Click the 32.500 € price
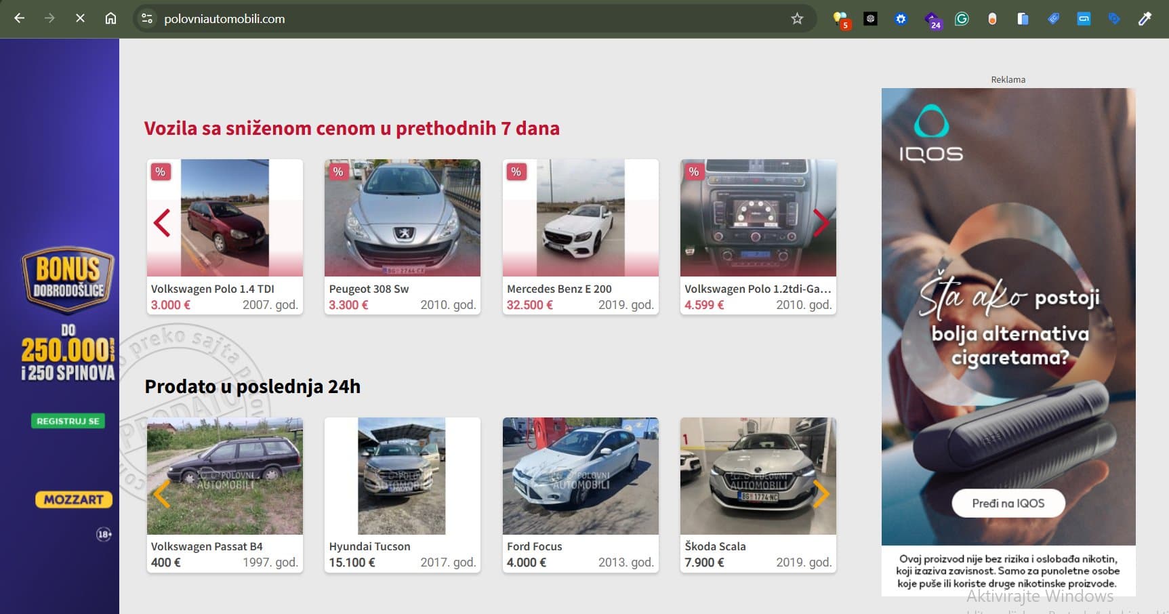 click(530, 305)
